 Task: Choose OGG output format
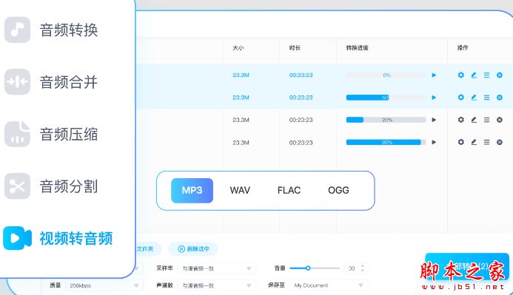click(x=338, y=191)
